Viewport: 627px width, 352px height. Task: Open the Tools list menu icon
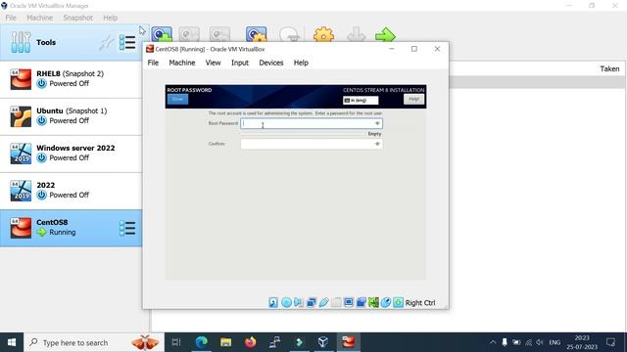(x=127, y=42)
